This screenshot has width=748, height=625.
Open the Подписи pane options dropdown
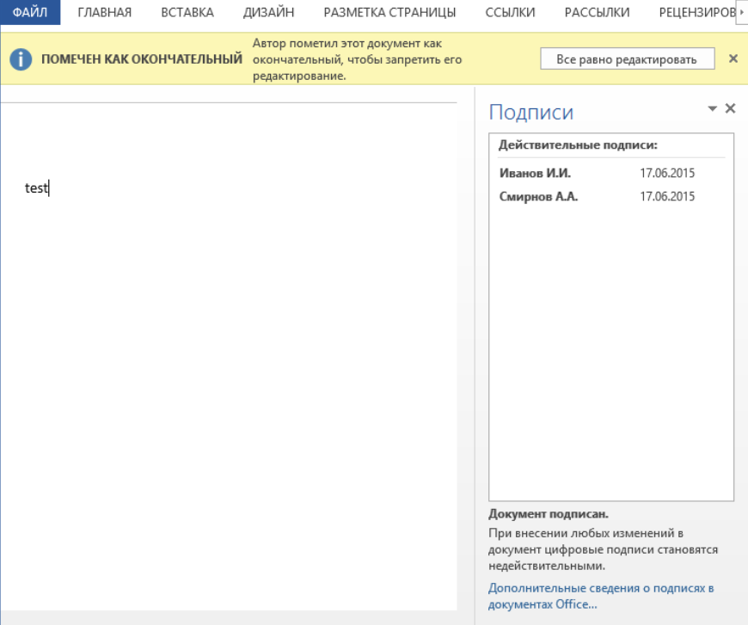tap(712, 109)
